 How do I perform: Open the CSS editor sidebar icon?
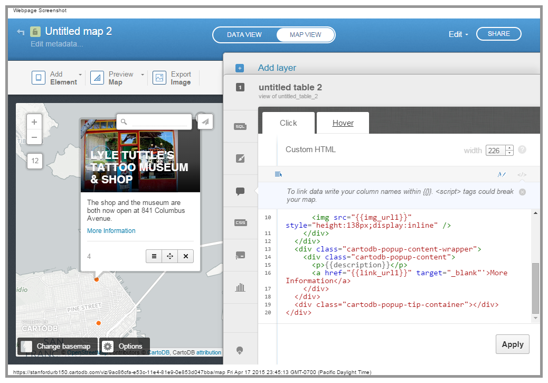coord(240,223)
